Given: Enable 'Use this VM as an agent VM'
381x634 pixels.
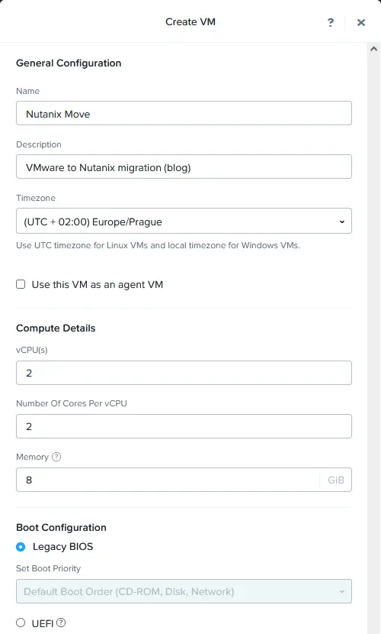Looking at the screenshot, I should (21, 284).
